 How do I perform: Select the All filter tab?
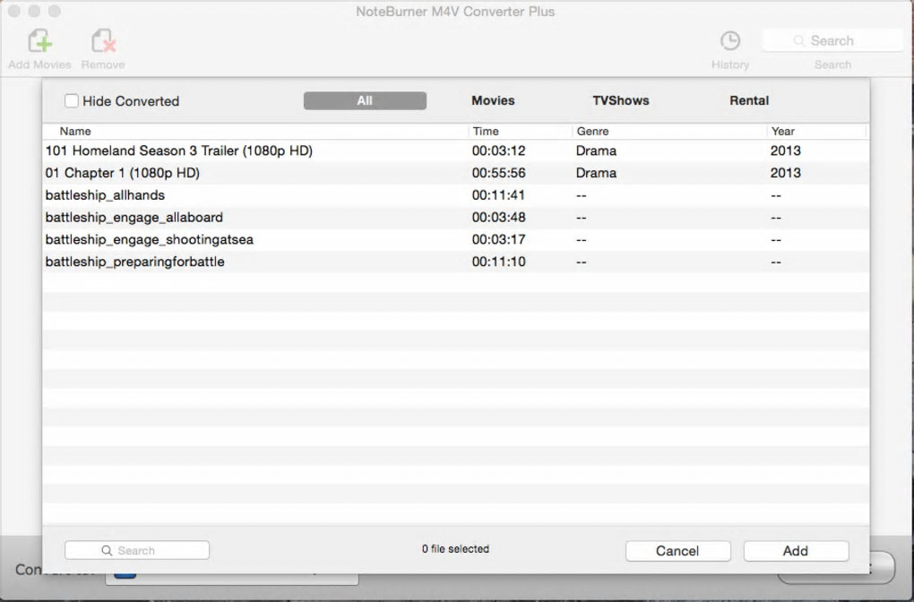click(x=365, y=101)
